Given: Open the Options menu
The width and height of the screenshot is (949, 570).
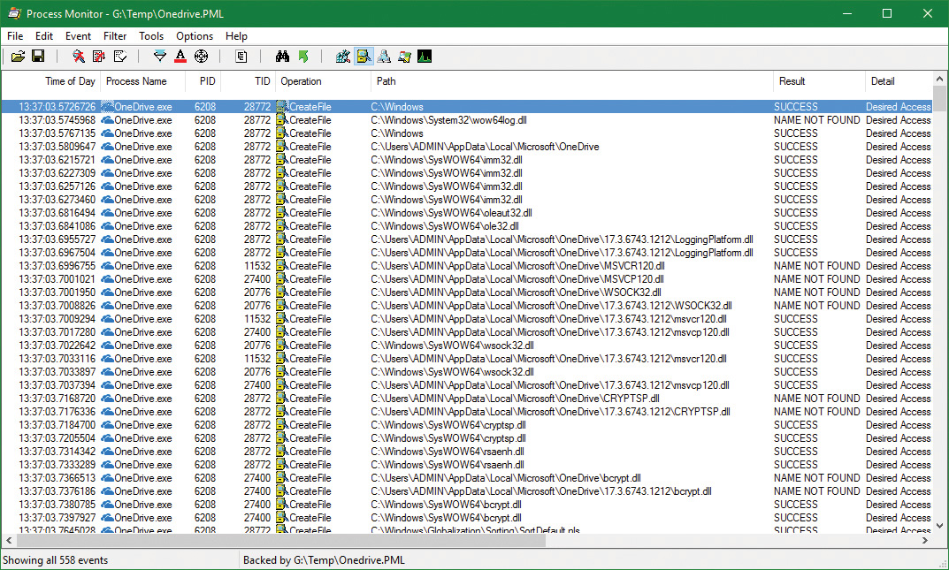Looking at the screenshot, I should click(x=195, y=36).
